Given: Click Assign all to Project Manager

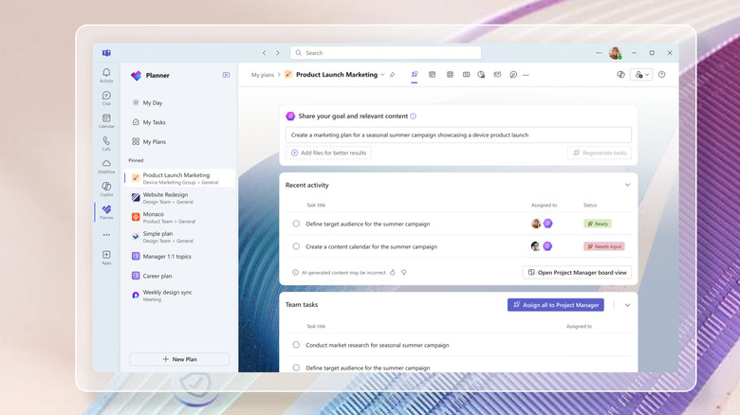Looking at the screenshot, I should [x=555, y=305].
